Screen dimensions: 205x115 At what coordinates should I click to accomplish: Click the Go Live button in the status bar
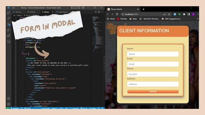[84, 108]
